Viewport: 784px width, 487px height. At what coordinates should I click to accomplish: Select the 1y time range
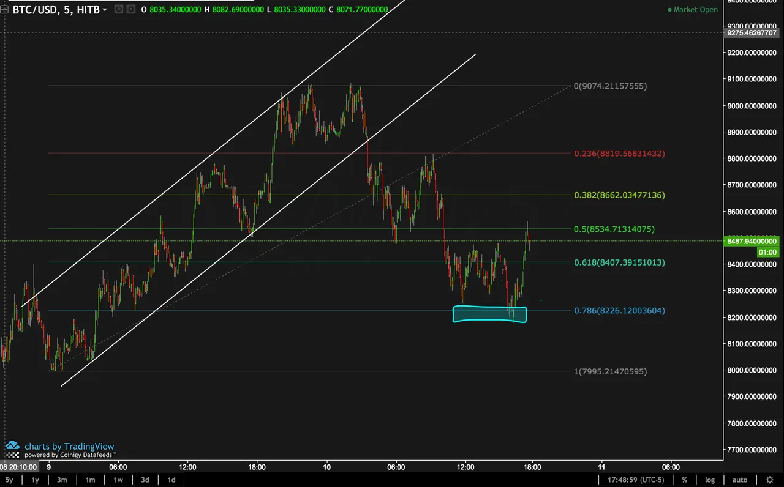pyautogui.click(x=36, y=480)
